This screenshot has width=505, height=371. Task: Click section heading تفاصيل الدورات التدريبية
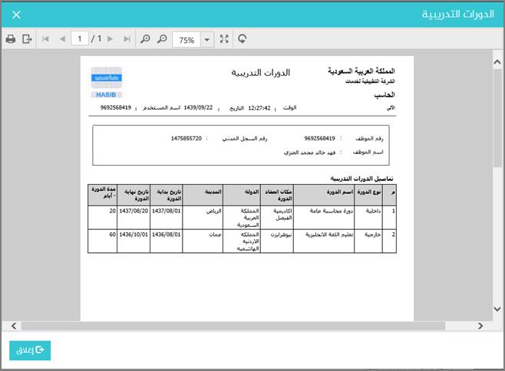click(x=361, y=179)
